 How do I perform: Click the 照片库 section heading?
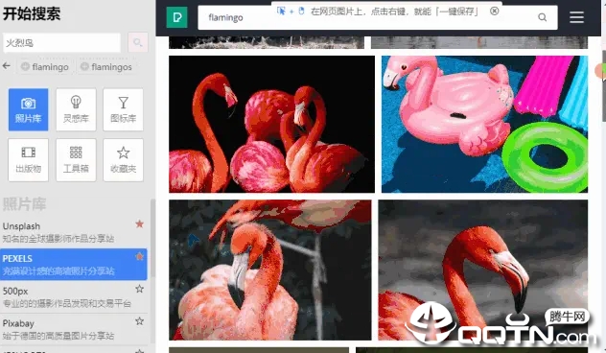click(24, 203)
